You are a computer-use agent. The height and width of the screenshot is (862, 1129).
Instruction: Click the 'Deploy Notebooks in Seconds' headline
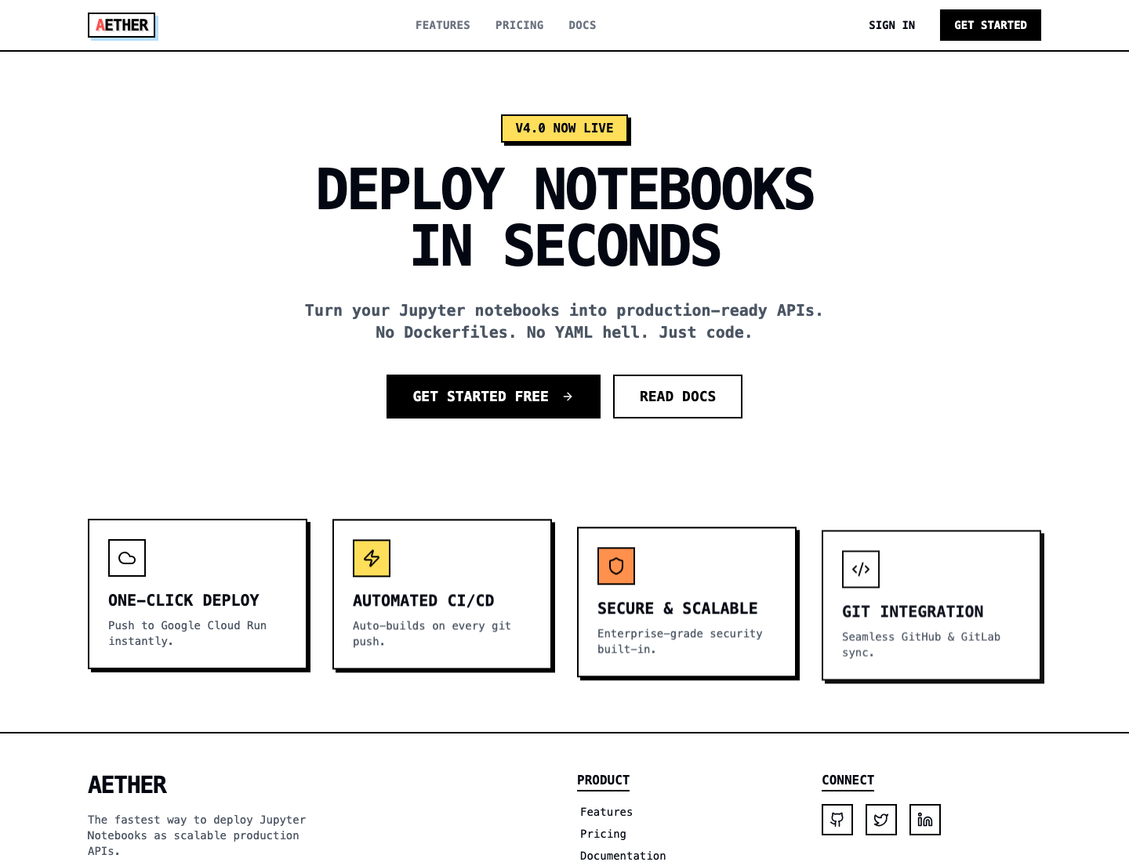(x=564, y=217)
